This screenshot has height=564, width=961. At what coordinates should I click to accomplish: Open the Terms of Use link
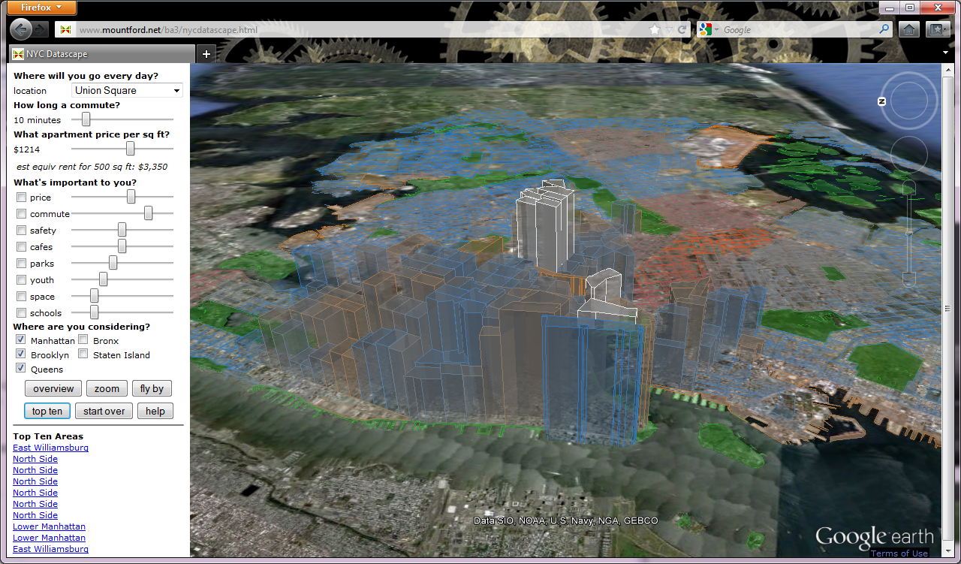[899, 553]
